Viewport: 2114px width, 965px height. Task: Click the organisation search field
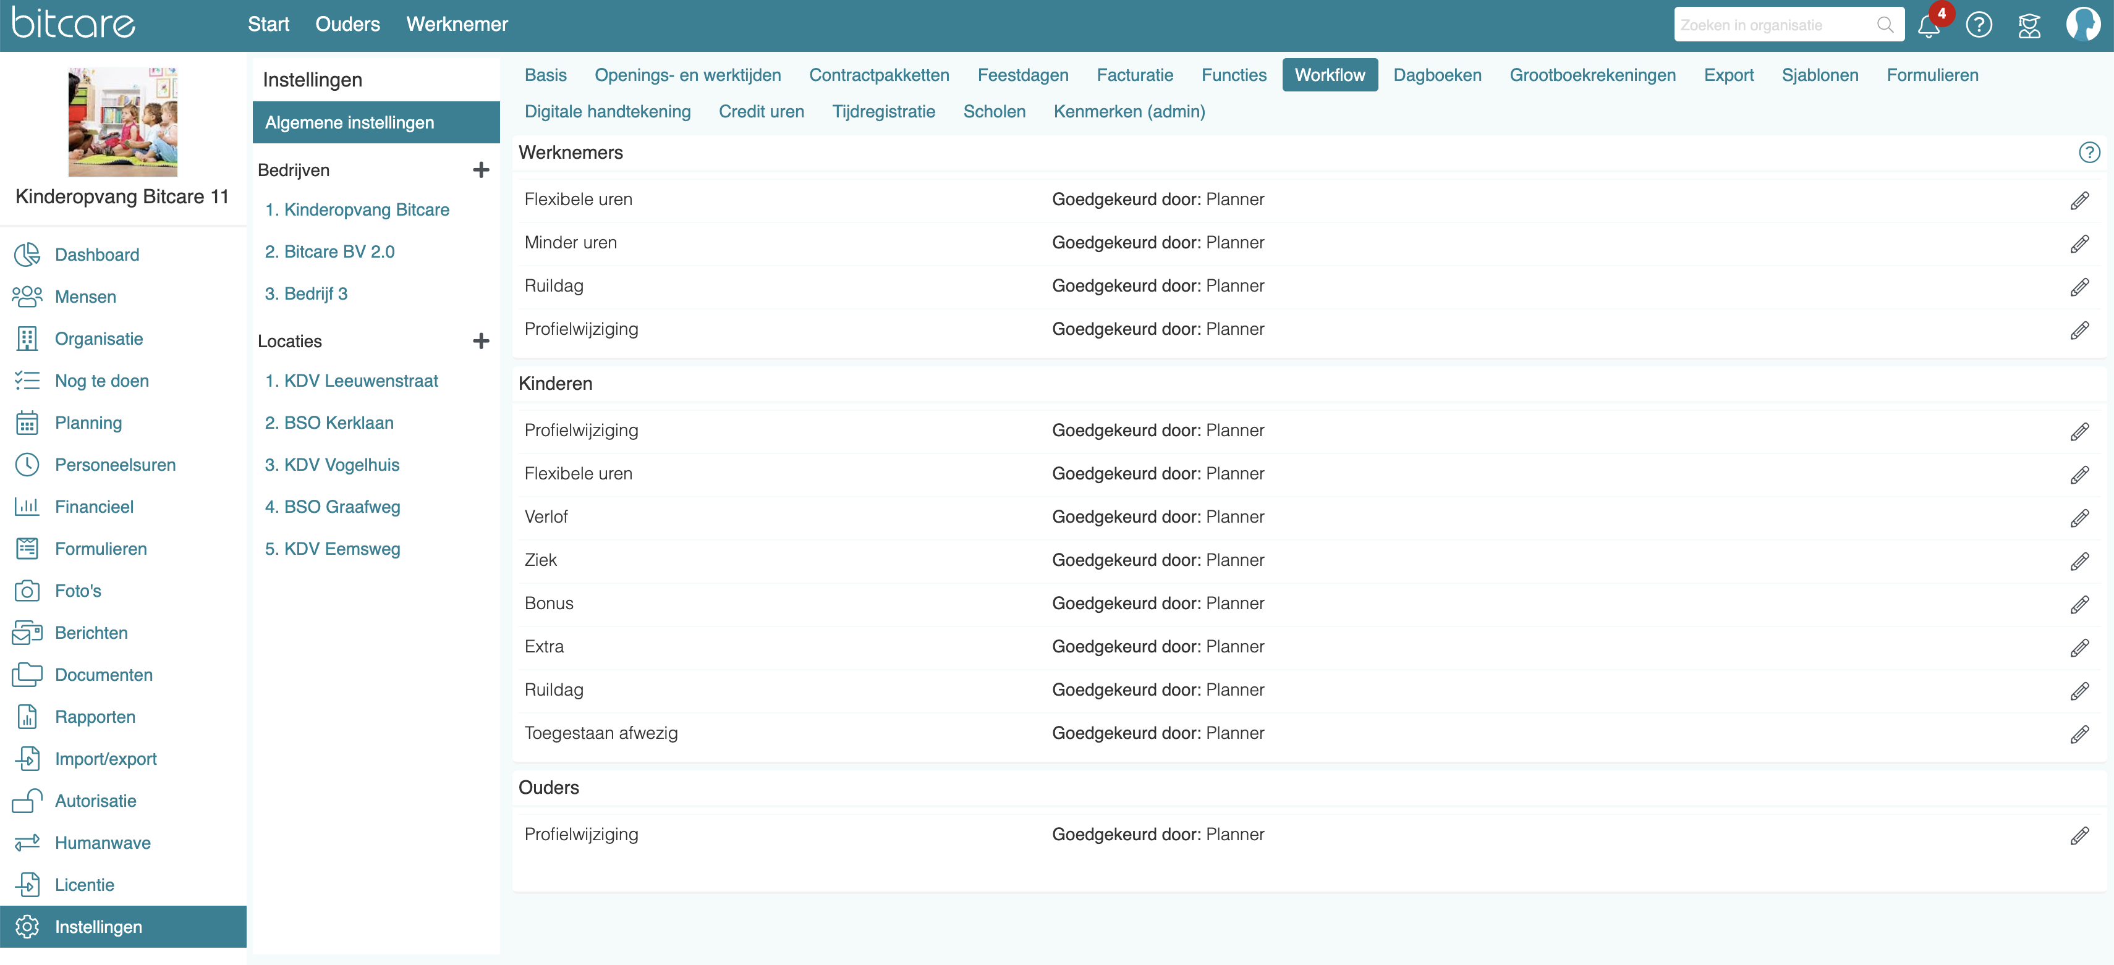point(1773,25)
